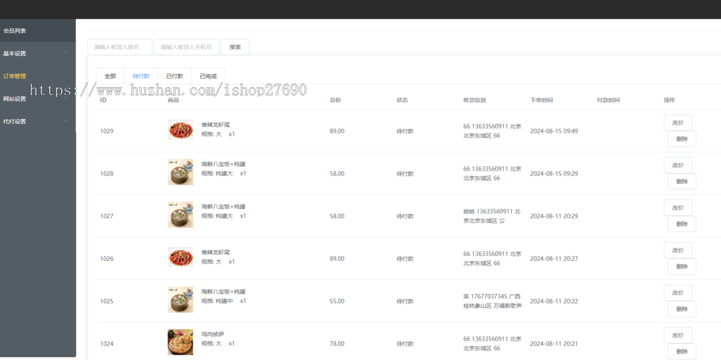Click the 收货信息 column header
The image size is (721, 360).
pos(475,100)
